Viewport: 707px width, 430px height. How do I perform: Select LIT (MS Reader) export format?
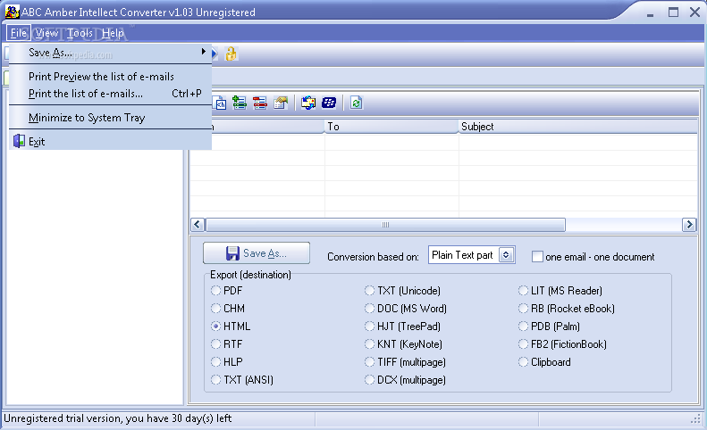523,291
